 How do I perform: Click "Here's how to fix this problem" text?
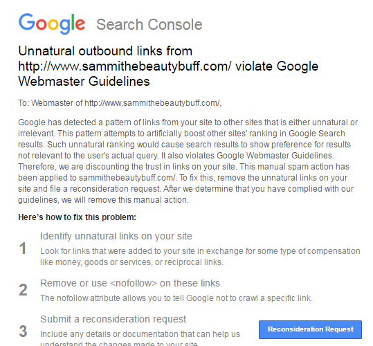pyautogui.click(x=77, y=217)
